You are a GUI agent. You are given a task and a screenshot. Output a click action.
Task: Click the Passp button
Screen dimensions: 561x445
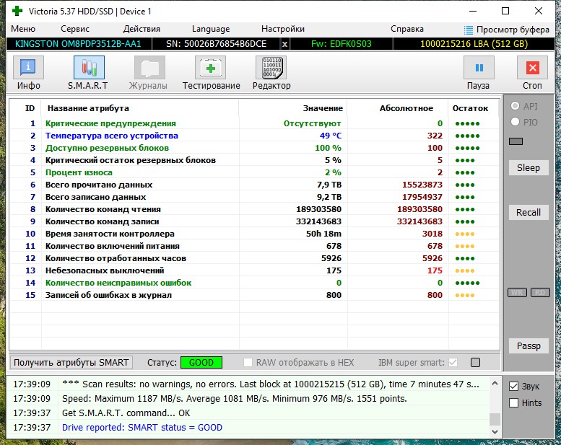(529, 346)
